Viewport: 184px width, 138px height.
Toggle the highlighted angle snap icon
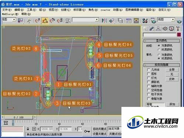(x=45, y=20)
